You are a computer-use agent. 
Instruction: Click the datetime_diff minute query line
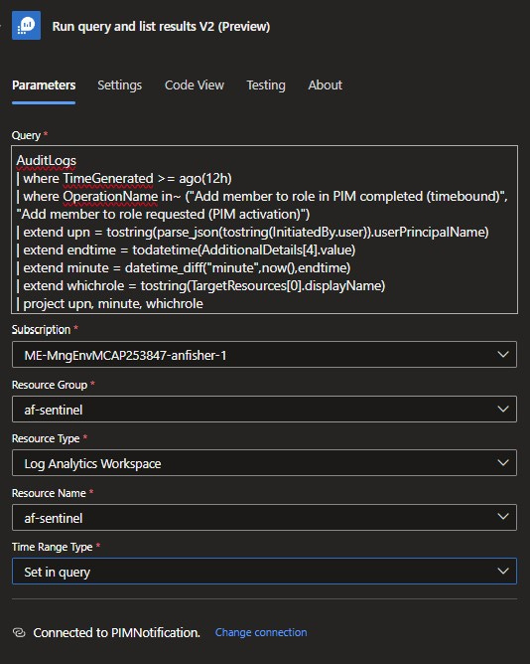click(184, 267)
